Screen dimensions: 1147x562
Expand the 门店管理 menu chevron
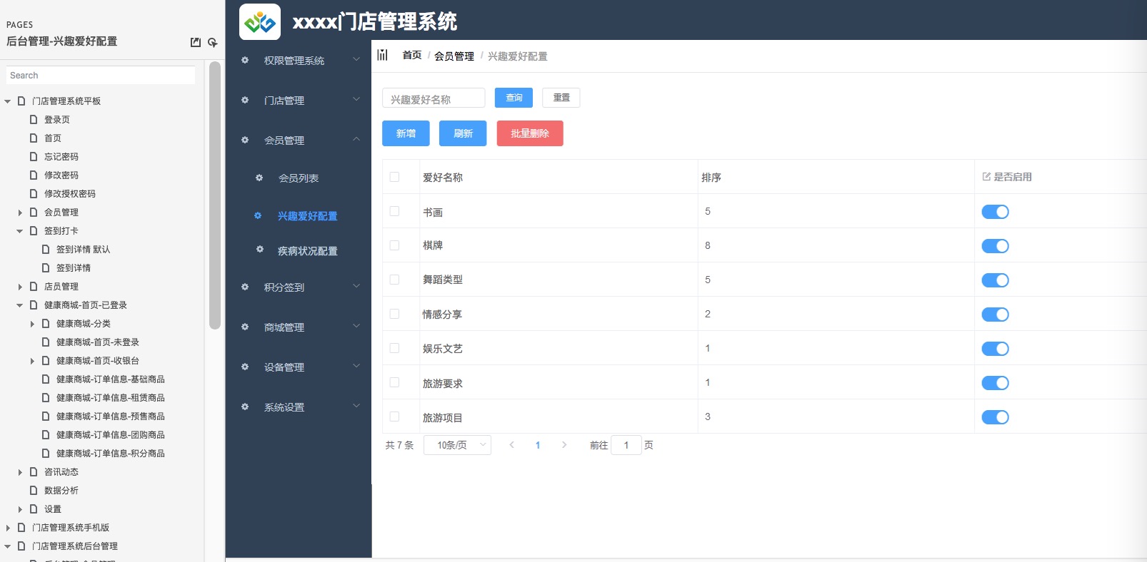(356, 99)
